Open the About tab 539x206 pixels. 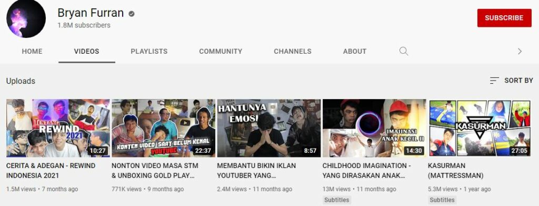click(355, 51)
